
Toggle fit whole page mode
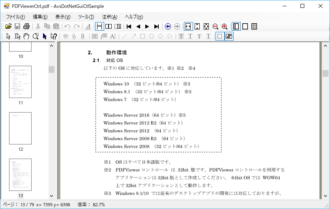point(206,26)
